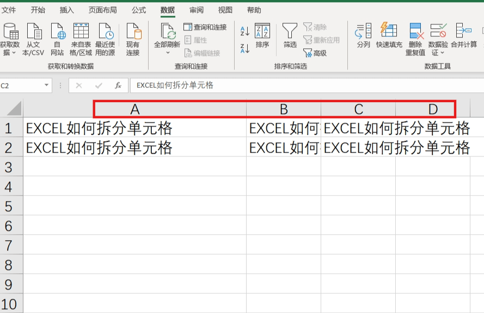The width and height of the screenshot is (484, 313).
Task: Expand the 全部刷新 dropdown arrow
Action: (168, 53)
